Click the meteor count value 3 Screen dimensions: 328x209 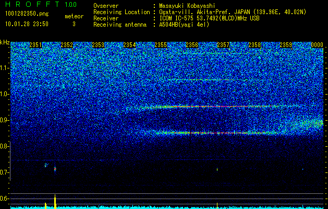click(74, 25)
